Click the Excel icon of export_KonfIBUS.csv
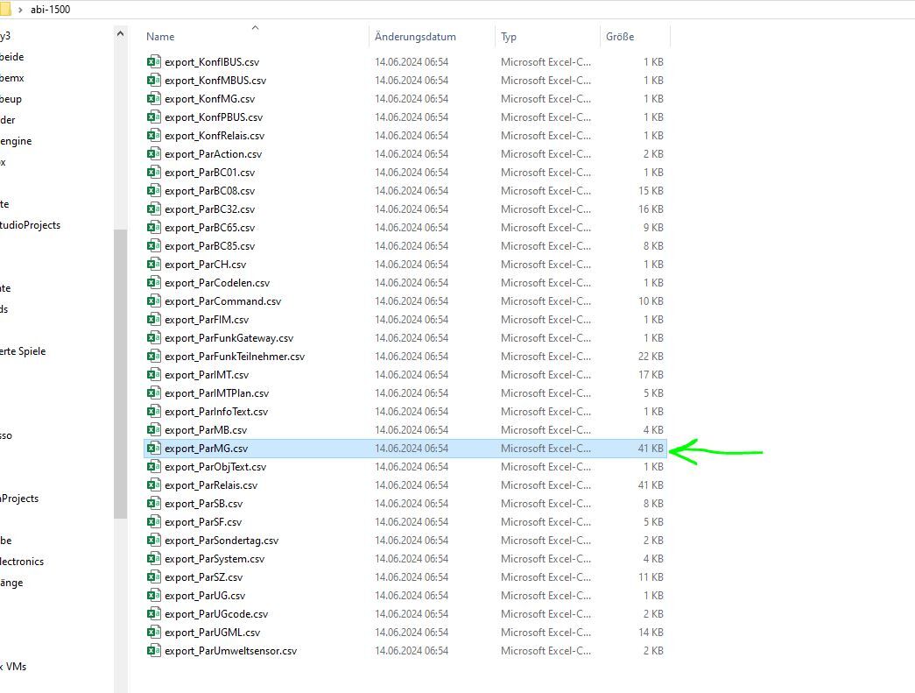 tap(153, 61)
